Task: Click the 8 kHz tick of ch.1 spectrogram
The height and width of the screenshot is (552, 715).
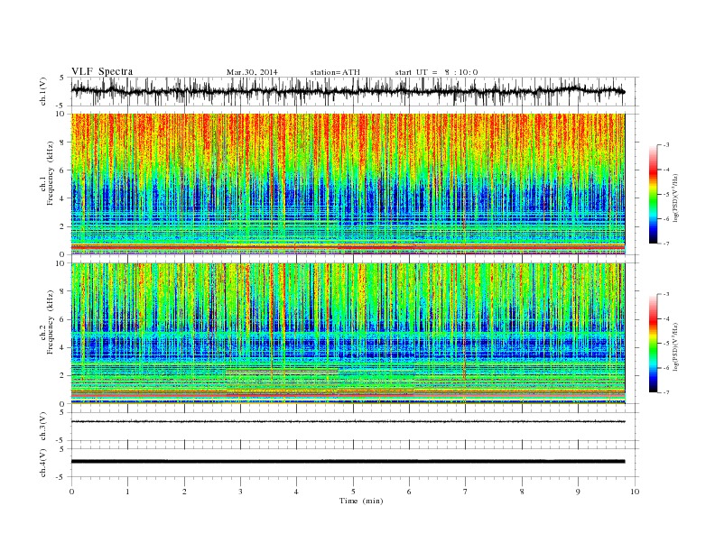Action: click(63, 143)
